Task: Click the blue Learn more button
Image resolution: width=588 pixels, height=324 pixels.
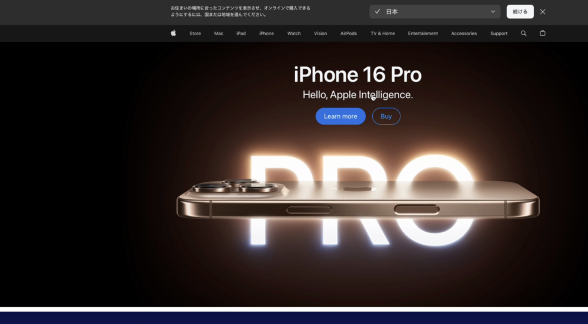Action: point(340,116)
